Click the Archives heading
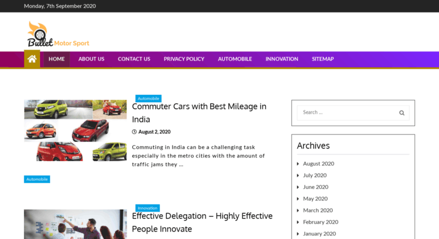This screenshot has width=439, height=239. [314, 146]
